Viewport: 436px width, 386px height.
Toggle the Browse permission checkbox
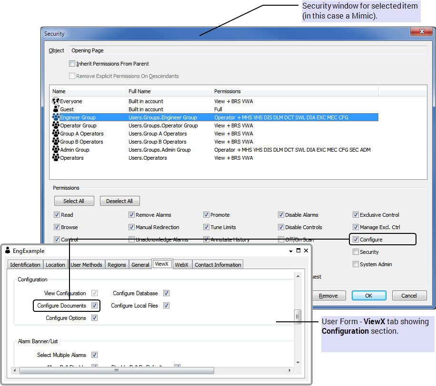tap(57, 227)
